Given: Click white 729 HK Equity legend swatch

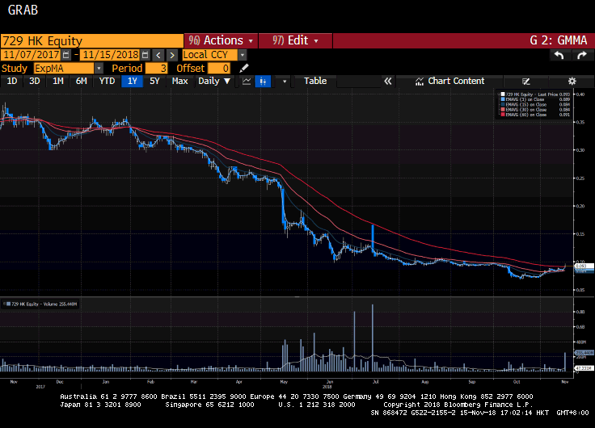Looking at the screenshot, I should point(503,94).
